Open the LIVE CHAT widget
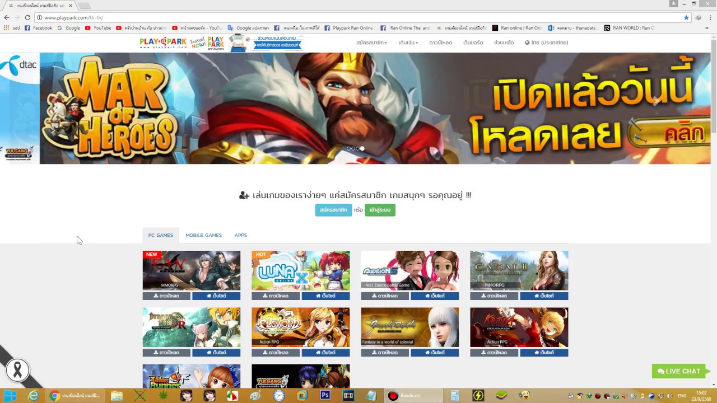The width and height of the screenshot is (717, 403). coord(678,371)
